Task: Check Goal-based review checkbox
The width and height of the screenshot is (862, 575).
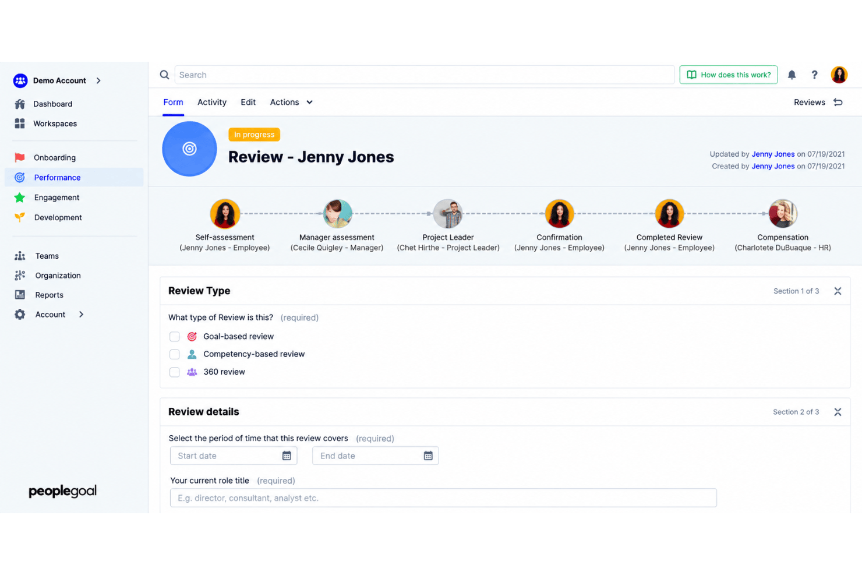Action: (174, 337)
